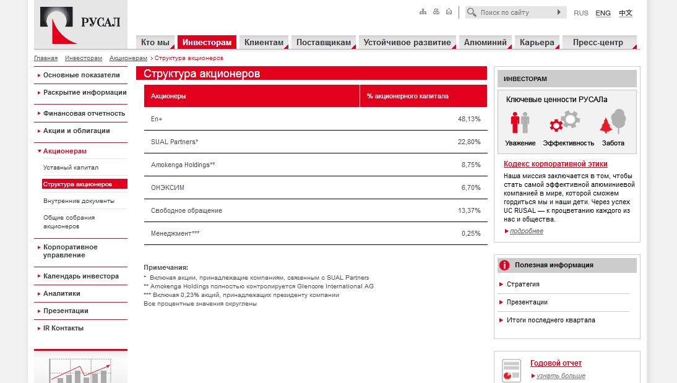Click the print page icon
Screen dimensions: 677x383
point(436,12)
